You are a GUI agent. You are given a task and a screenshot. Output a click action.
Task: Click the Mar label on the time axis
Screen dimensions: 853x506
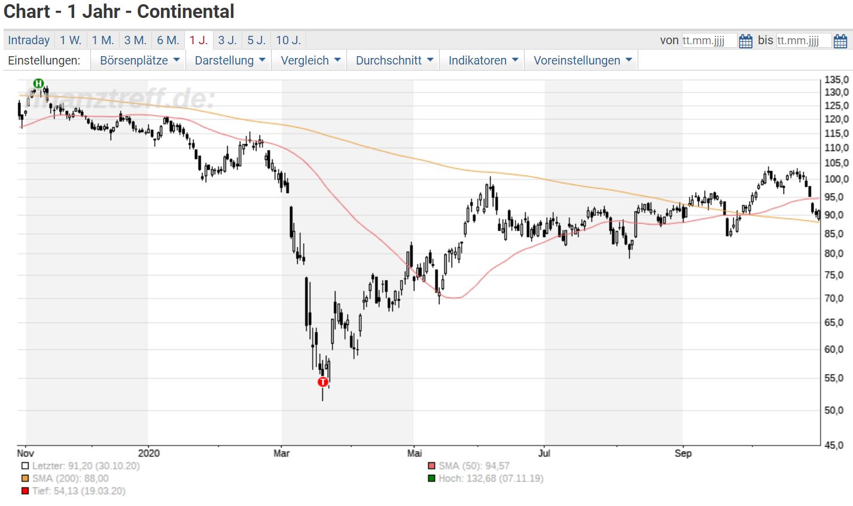coord(282,453)
